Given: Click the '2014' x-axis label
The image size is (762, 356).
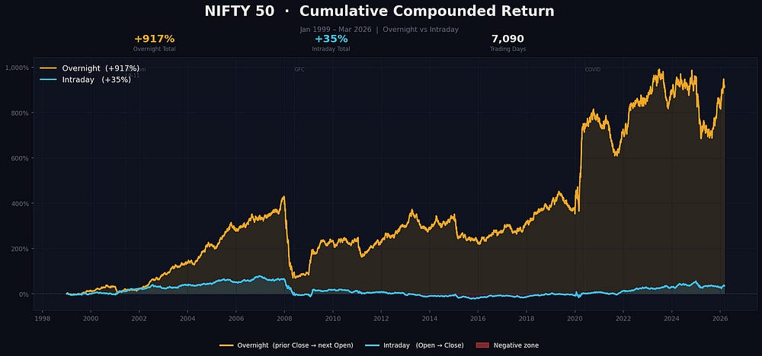Looking at the screenshot, I should (430, 319).
